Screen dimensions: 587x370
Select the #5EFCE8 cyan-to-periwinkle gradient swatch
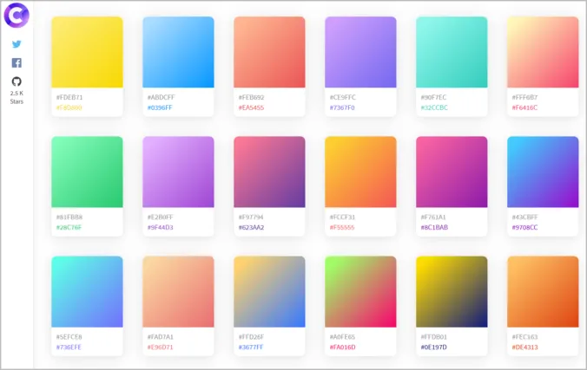[x=87, y=291]
